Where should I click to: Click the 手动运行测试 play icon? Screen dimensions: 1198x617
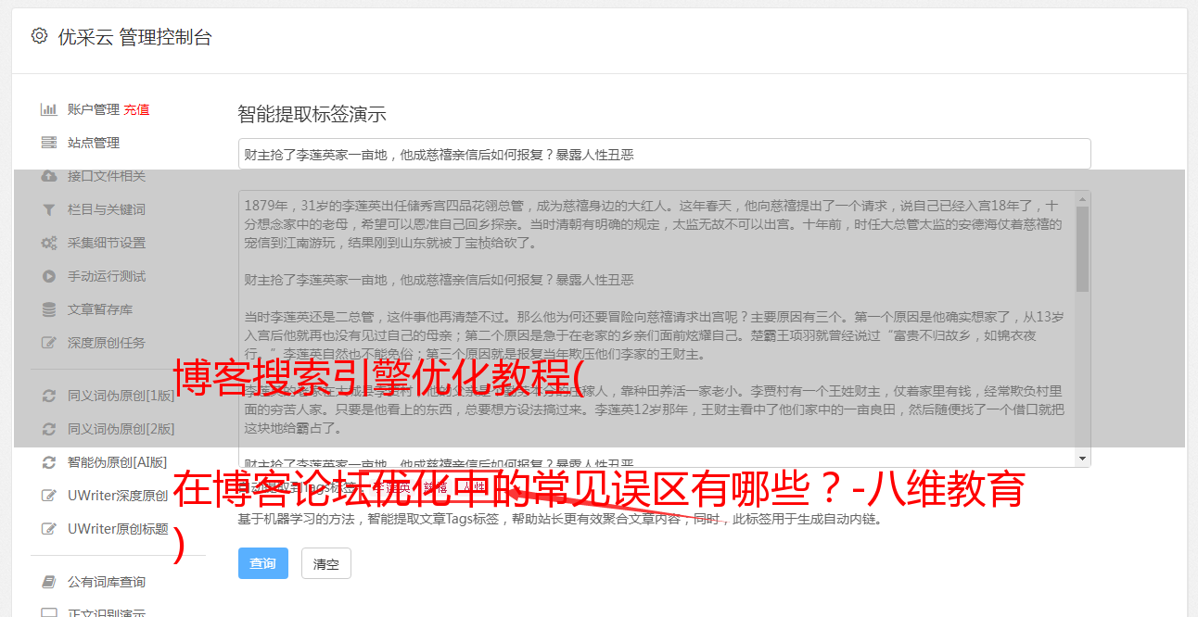pyautogui.click(x=49, y=276)
